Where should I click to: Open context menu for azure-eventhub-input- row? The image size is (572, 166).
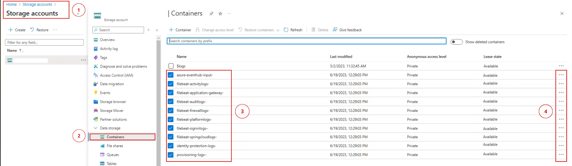(561, 75)
